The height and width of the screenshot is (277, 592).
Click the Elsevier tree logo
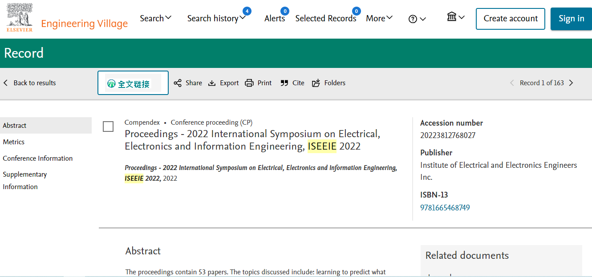click(x=20, y=18)
